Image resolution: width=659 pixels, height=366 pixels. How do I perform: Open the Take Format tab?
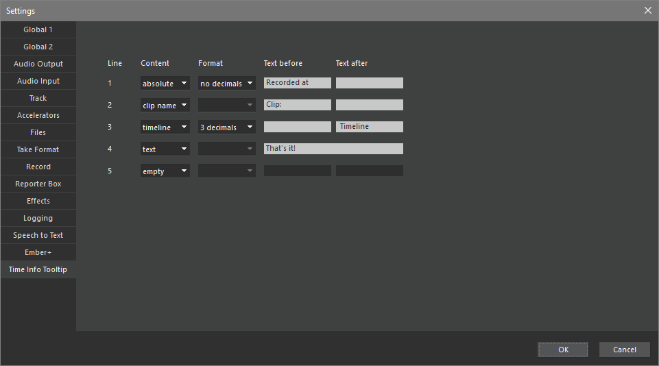(38, 149)
